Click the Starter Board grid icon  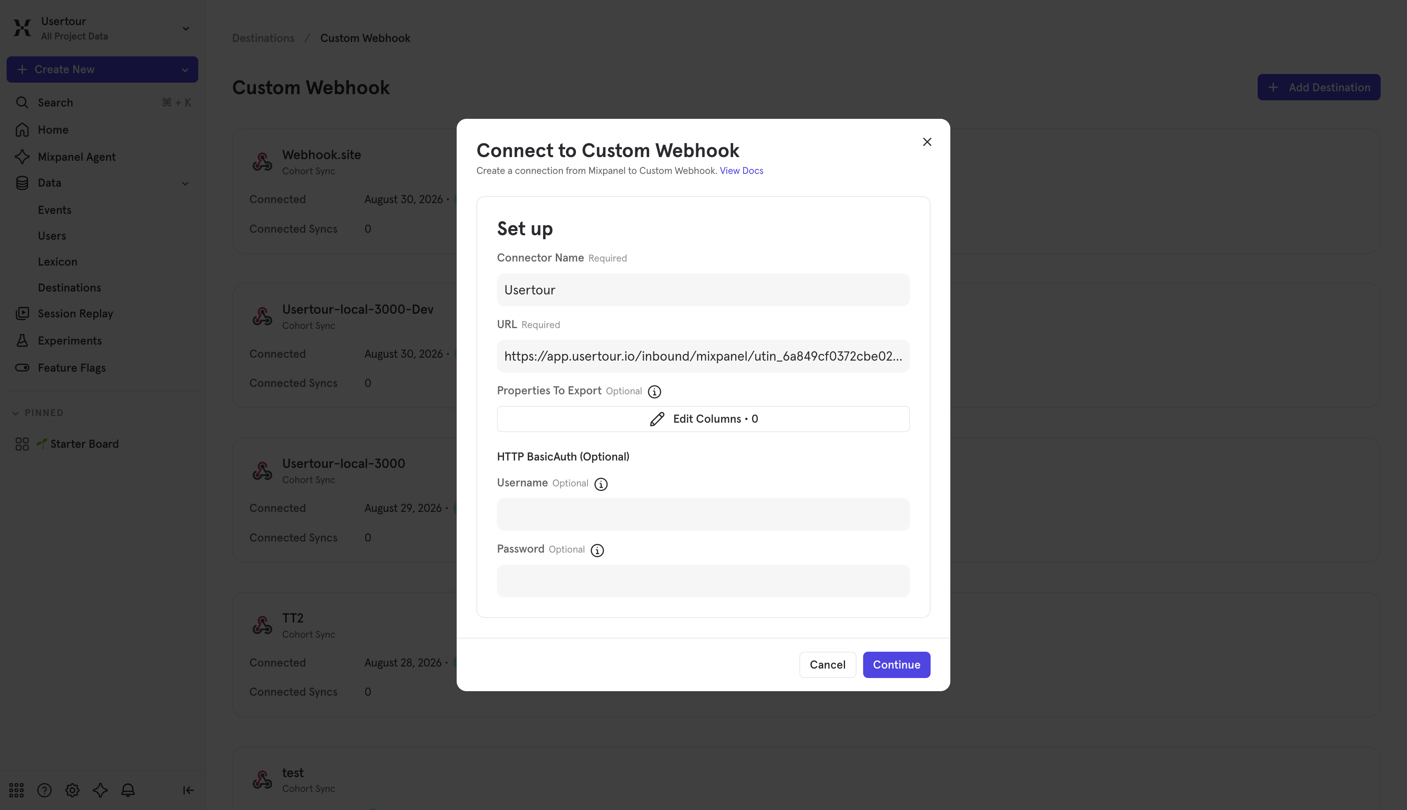click(x=22, y=444)
